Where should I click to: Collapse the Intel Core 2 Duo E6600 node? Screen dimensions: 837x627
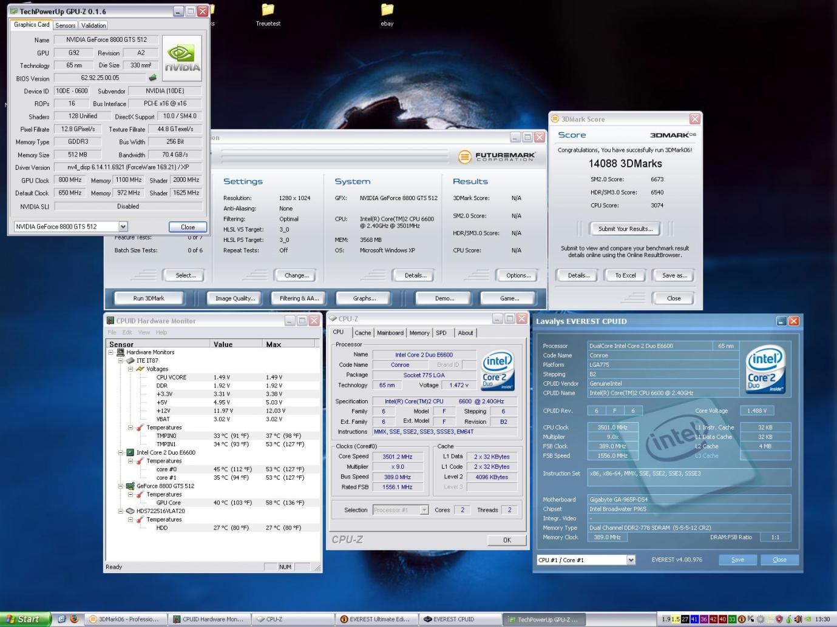click(x=121, y=452)
